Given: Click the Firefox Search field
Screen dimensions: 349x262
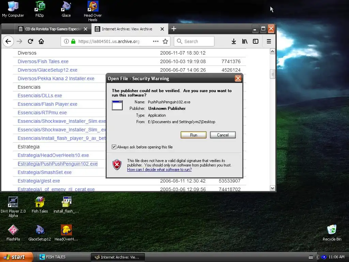Looking at the screenshot, I should (x=194, y=41).
